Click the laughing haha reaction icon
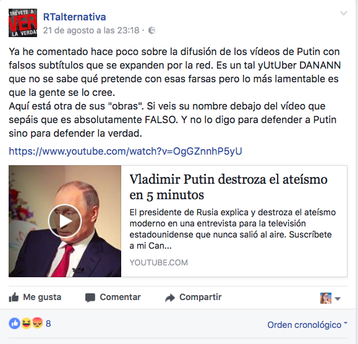Screen dimensions: 358x344 point(26,324)
